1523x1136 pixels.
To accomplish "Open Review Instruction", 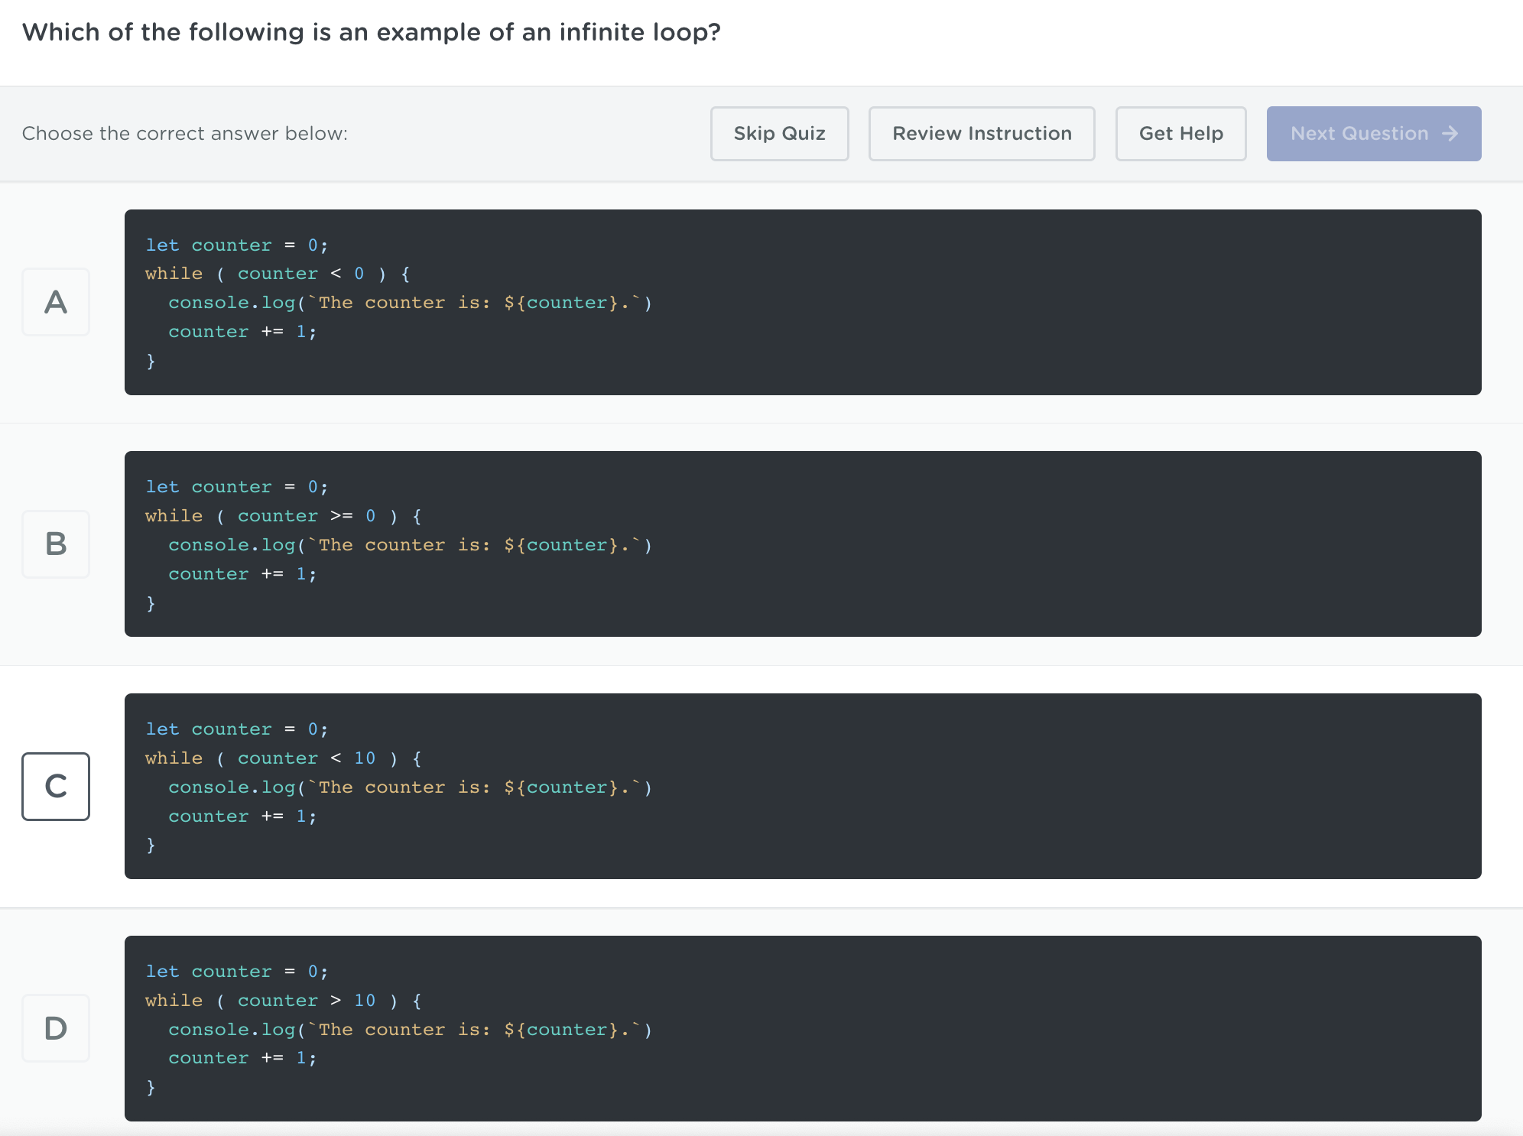I will pyautogui.click(x=981, y=134).
